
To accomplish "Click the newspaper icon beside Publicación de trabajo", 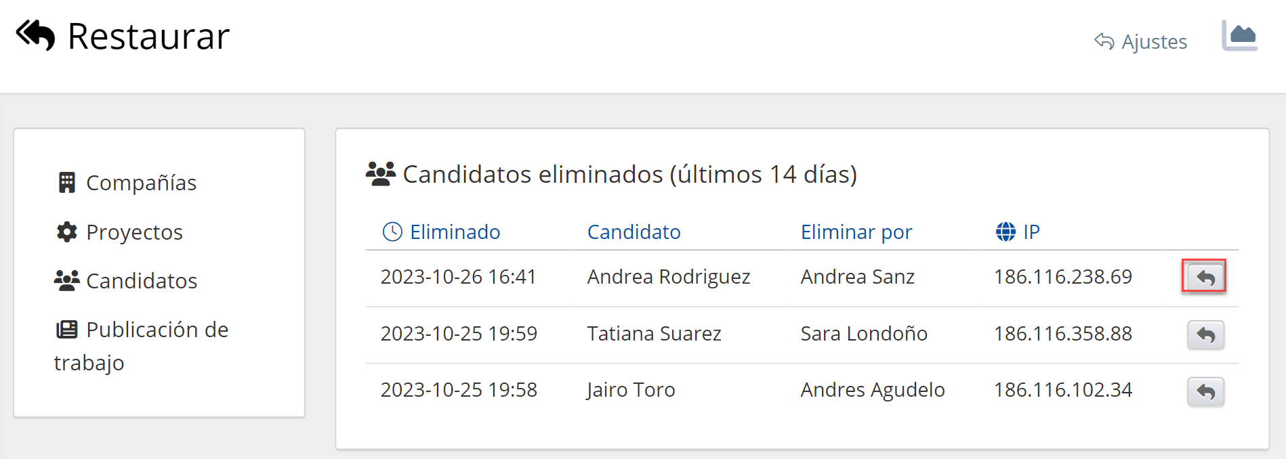I will click(66, 330).
